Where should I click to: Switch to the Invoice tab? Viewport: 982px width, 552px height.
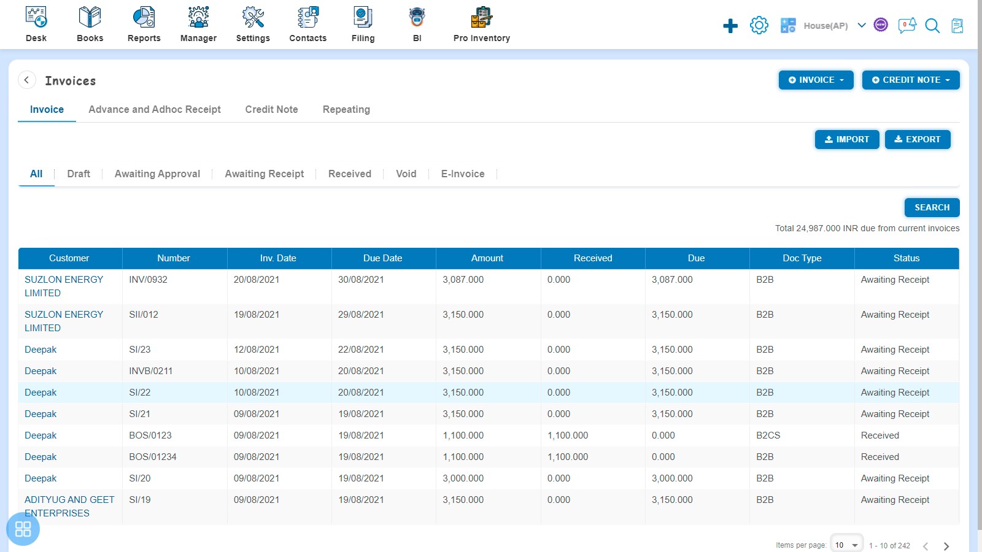(47, 109)
